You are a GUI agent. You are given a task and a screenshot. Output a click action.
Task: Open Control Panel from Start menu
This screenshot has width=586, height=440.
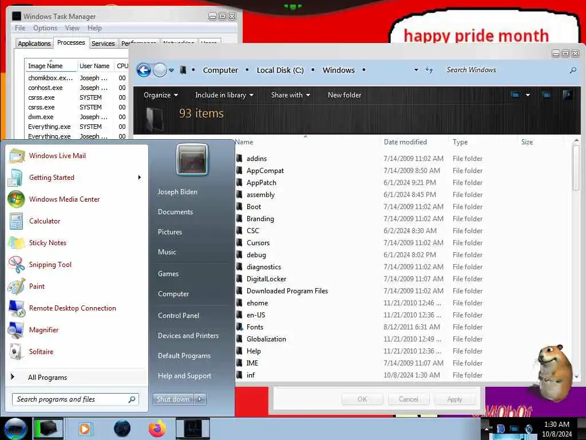pyautogui.click(x=179, y=316)
